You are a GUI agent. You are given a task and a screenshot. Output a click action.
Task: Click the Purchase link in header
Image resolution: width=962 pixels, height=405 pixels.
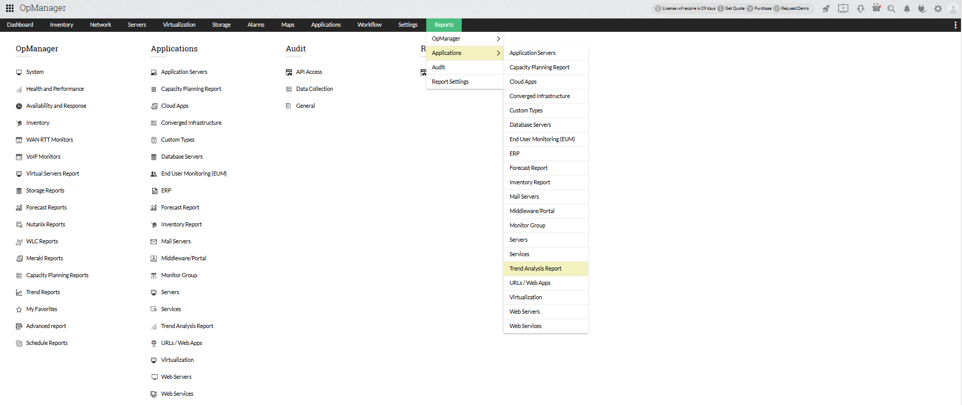pyautogui.click(x=763, y=9)
